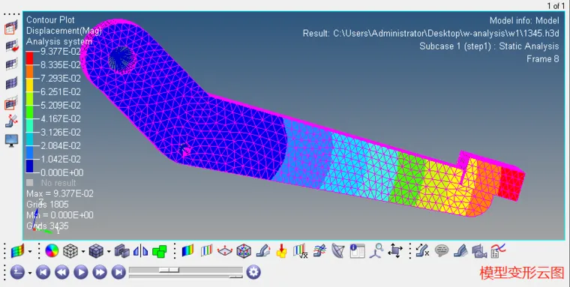Open dropdown beside animation mode button
This screenshot has width=570, height=287.
click(29, 273)
